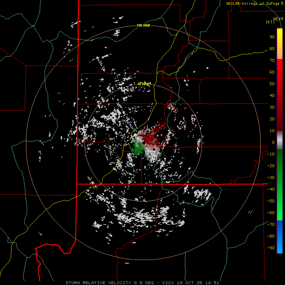
Task: Select the 70 knot scale label
Action: tap(272, 60)
